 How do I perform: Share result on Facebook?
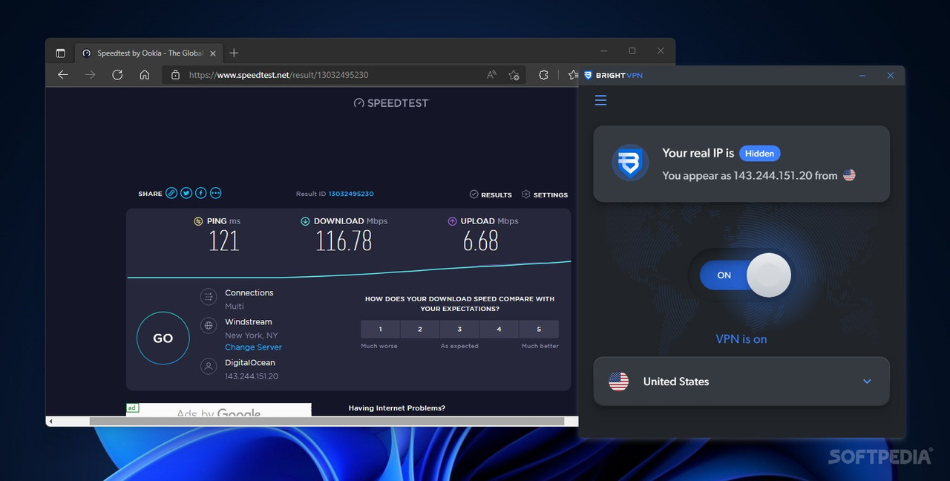(201, 193)
